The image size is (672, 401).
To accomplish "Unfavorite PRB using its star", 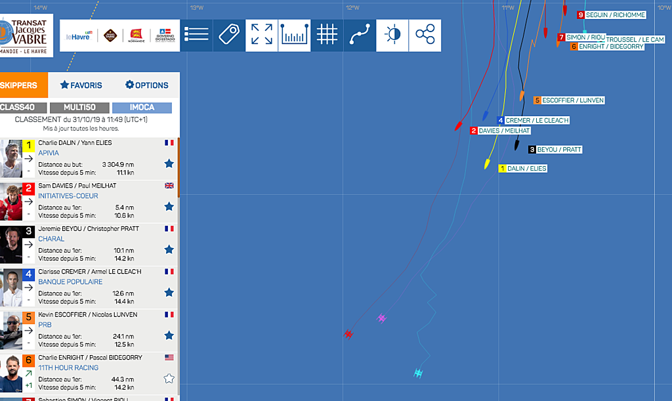I will point(169,335).
